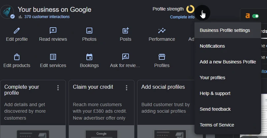The width and height of the screenshot is (267, 138).
Task: Click the Add social profiles card title
Action: pyautogui.click(x=163, y=87)
